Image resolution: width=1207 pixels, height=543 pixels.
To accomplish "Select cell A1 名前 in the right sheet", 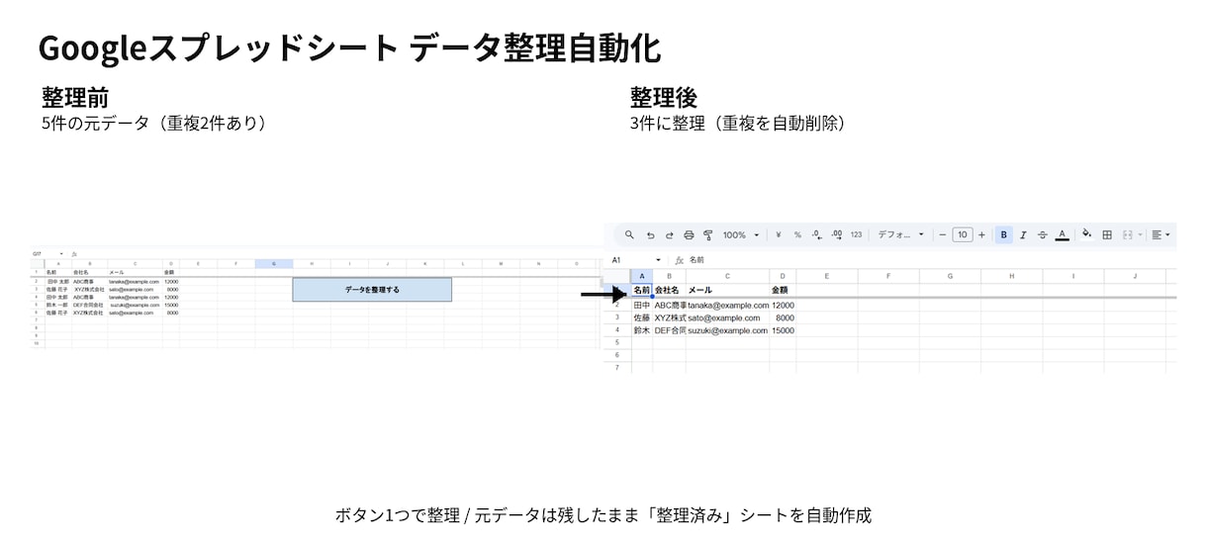I will click(642, 290).
